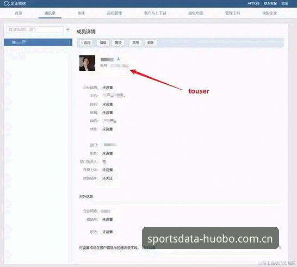
Task: Click the 企业微信 logo in the header
Action: tap(15, 3)
